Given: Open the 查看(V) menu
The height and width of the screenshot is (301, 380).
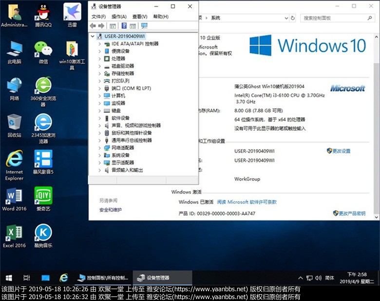Looking at the screenshot, I should pos(140,17).
